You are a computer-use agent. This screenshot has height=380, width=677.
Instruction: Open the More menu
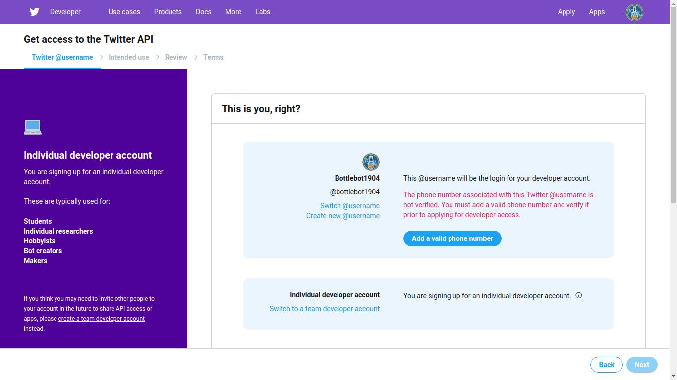233,12
